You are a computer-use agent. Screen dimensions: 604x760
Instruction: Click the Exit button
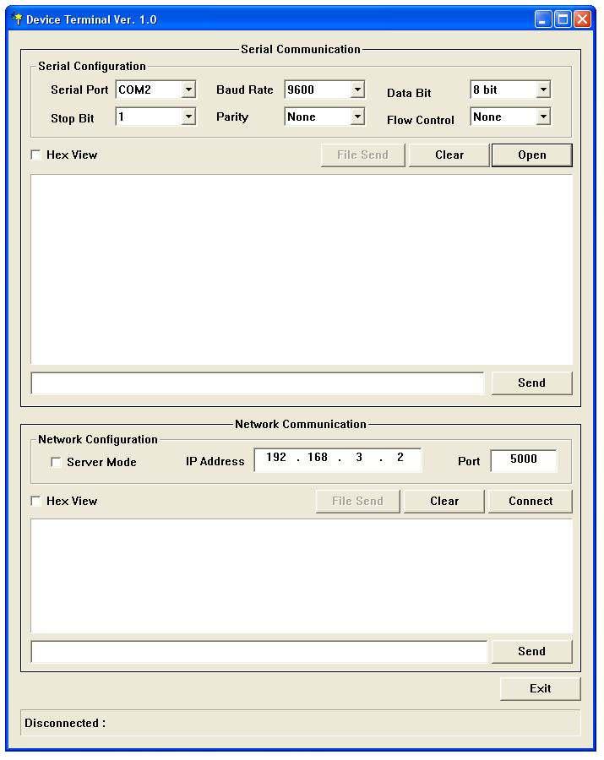tap(540, 689)
